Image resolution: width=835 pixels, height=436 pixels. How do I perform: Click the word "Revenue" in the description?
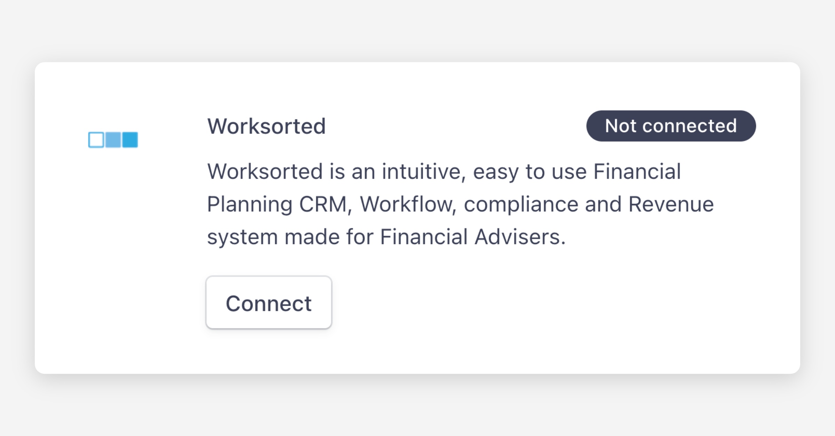tap(671, 204)
